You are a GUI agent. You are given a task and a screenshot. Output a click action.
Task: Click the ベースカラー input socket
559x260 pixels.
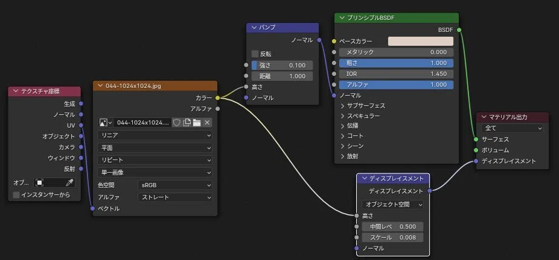[x=334, y=41]
